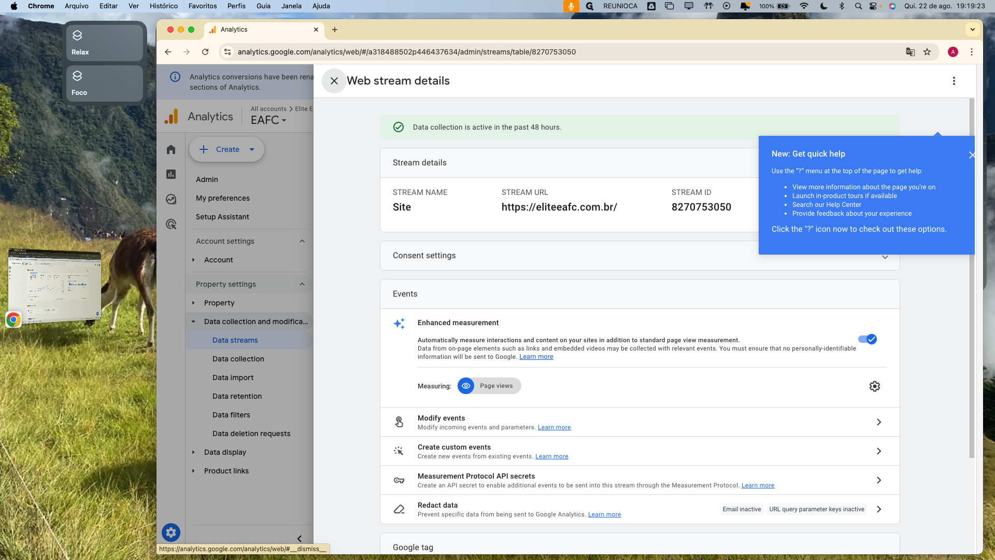Expand the Consent settings section

[885, 257]
